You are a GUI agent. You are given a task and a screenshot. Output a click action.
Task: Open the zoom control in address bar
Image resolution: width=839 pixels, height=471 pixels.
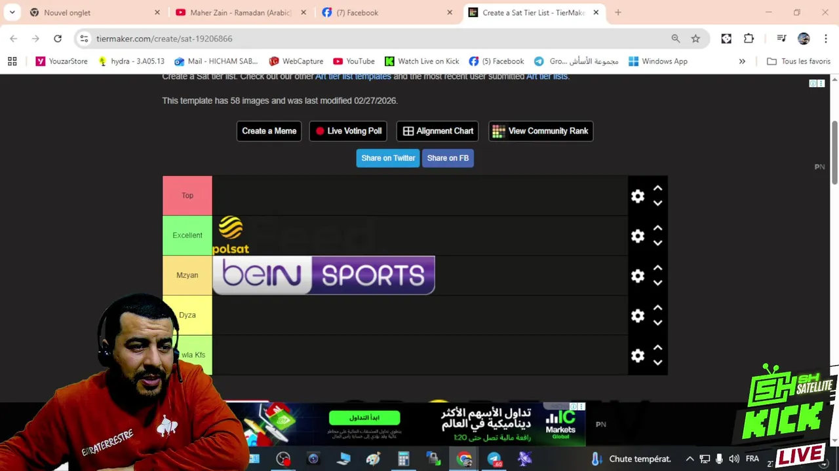(676, 39)
